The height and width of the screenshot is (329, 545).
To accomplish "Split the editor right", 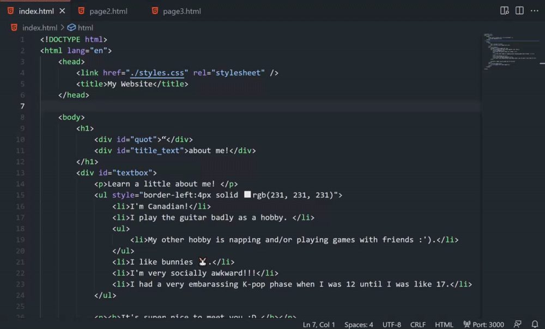I will pos(519,11).
